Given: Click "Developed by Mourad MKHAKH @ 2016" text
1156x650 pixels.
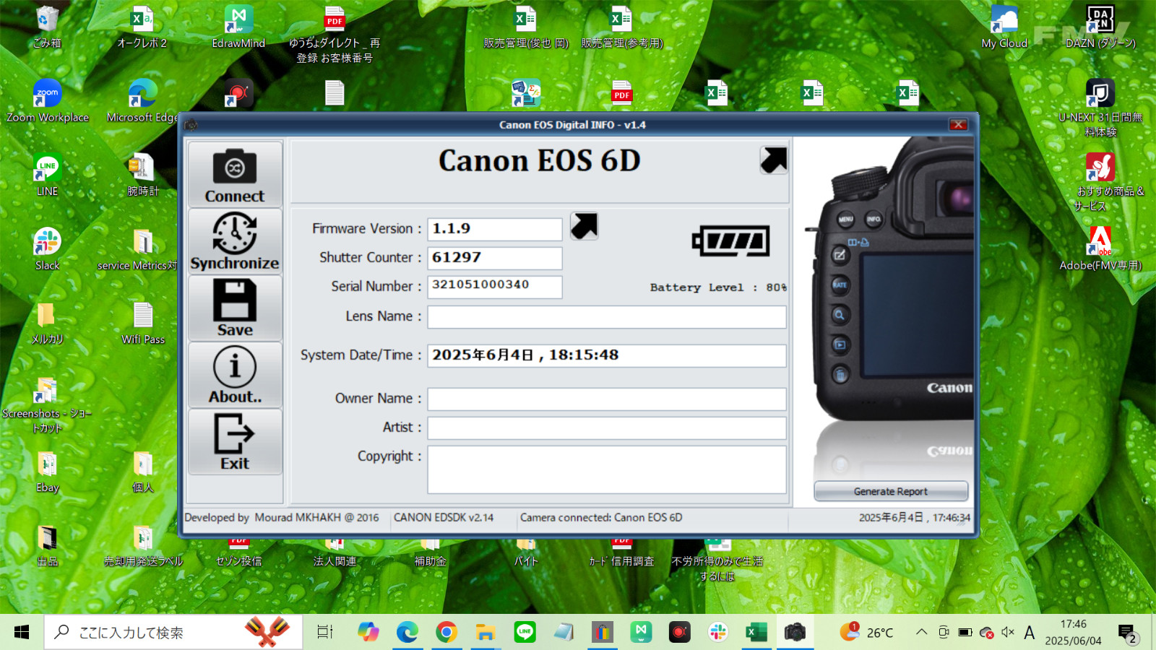Looking at the screenshot, I should click(x=282, y=518).
